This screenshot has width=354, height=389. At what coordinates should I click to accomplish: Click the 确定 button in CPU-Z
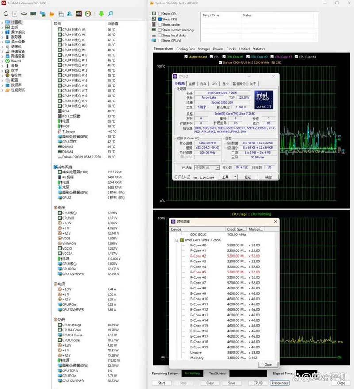(x=269, y=177)
